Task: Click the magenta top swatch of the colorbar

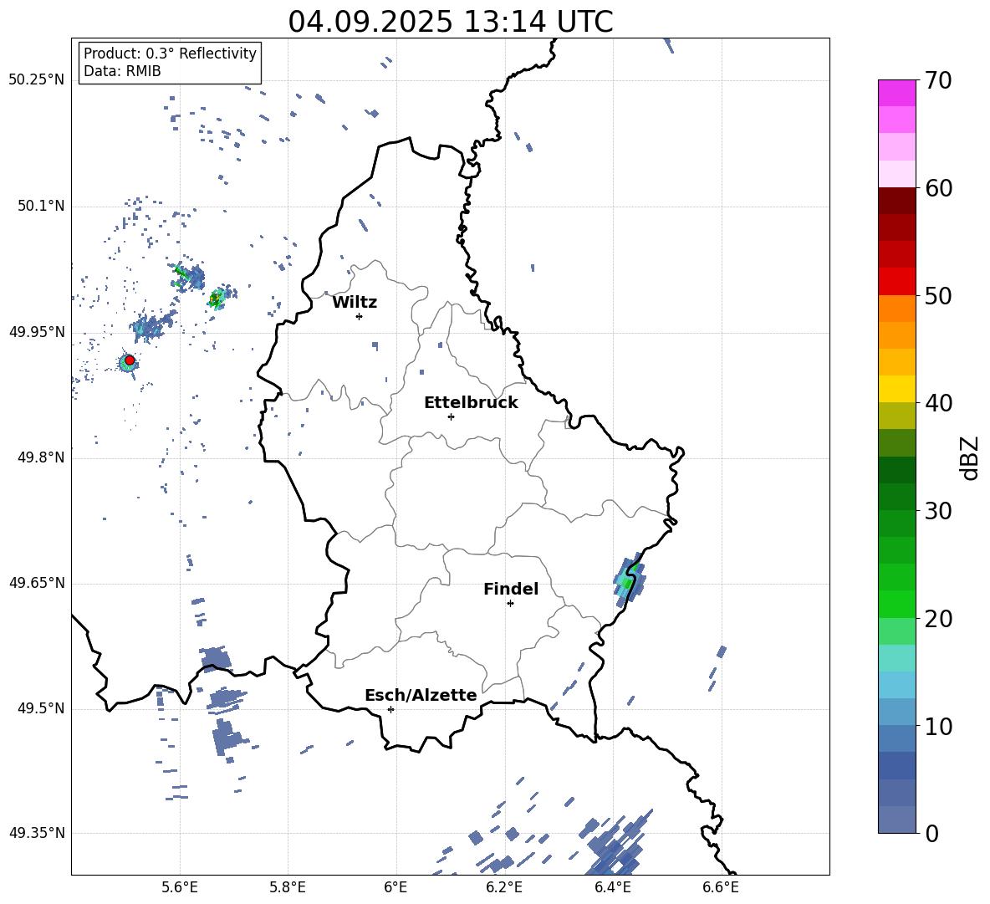Action: (x=896, y=93)
